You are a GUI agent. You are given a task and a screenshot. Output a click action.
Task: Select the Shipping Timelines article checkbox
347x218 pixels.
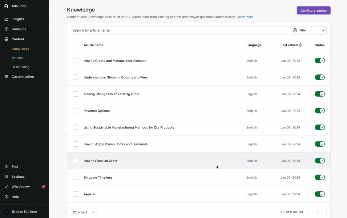click(75, 177)
